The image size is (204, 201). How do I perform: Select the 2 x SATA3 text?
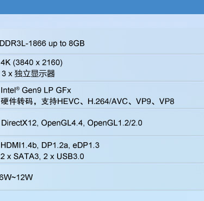pos(20,156)
